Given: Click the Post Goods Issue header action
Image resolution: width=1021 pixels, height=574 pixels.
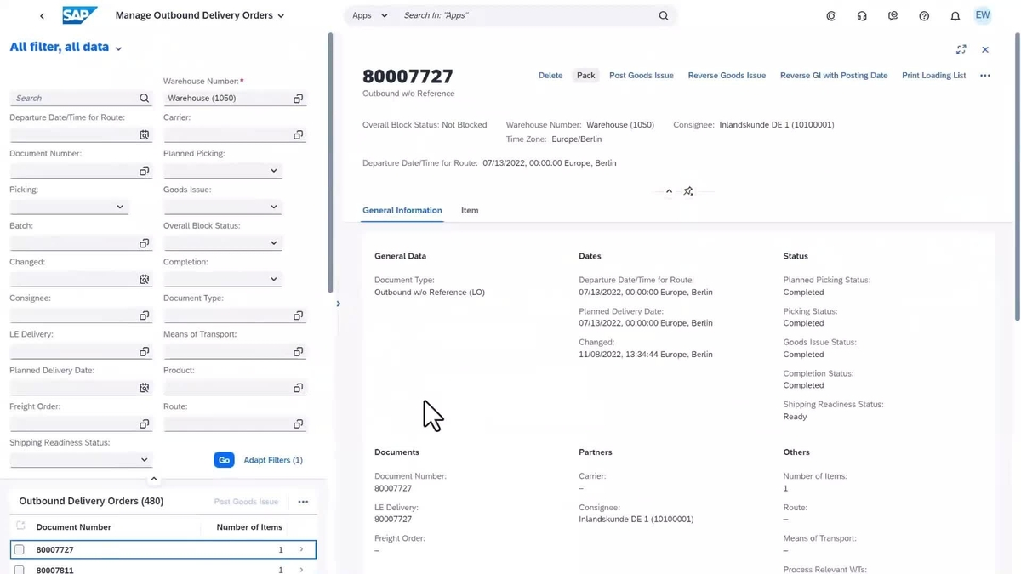Looking at the screenshot, I should pyautogui.click(x=641, y=76).
